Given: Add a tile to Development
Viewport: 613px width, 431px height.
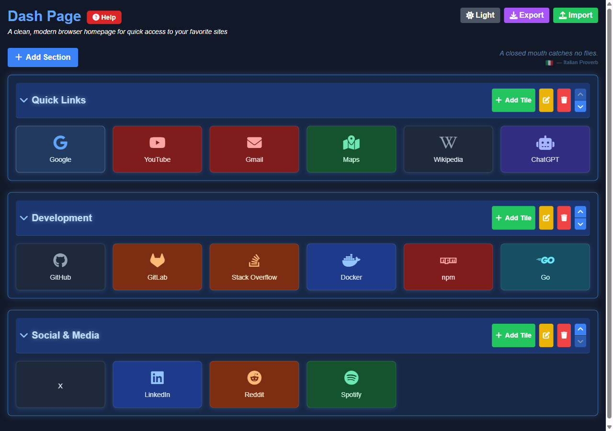Looking at the screenshot, I should (513, 218).
